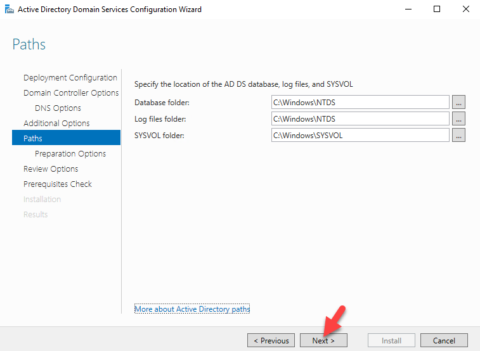Click the wizard icon in the title bar

10,9
